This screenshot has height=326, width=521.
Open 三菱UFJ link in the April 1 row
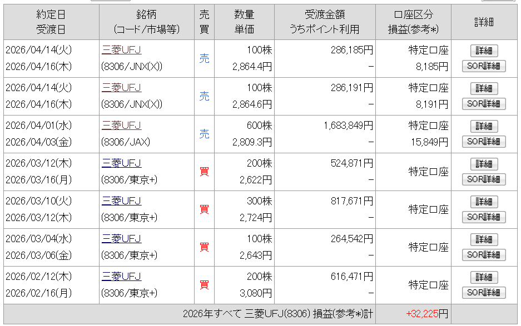(x=121, y=126)
